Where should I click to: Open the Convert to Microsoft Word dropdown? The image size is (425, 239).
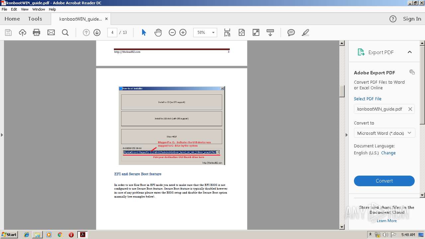[384, 133]
